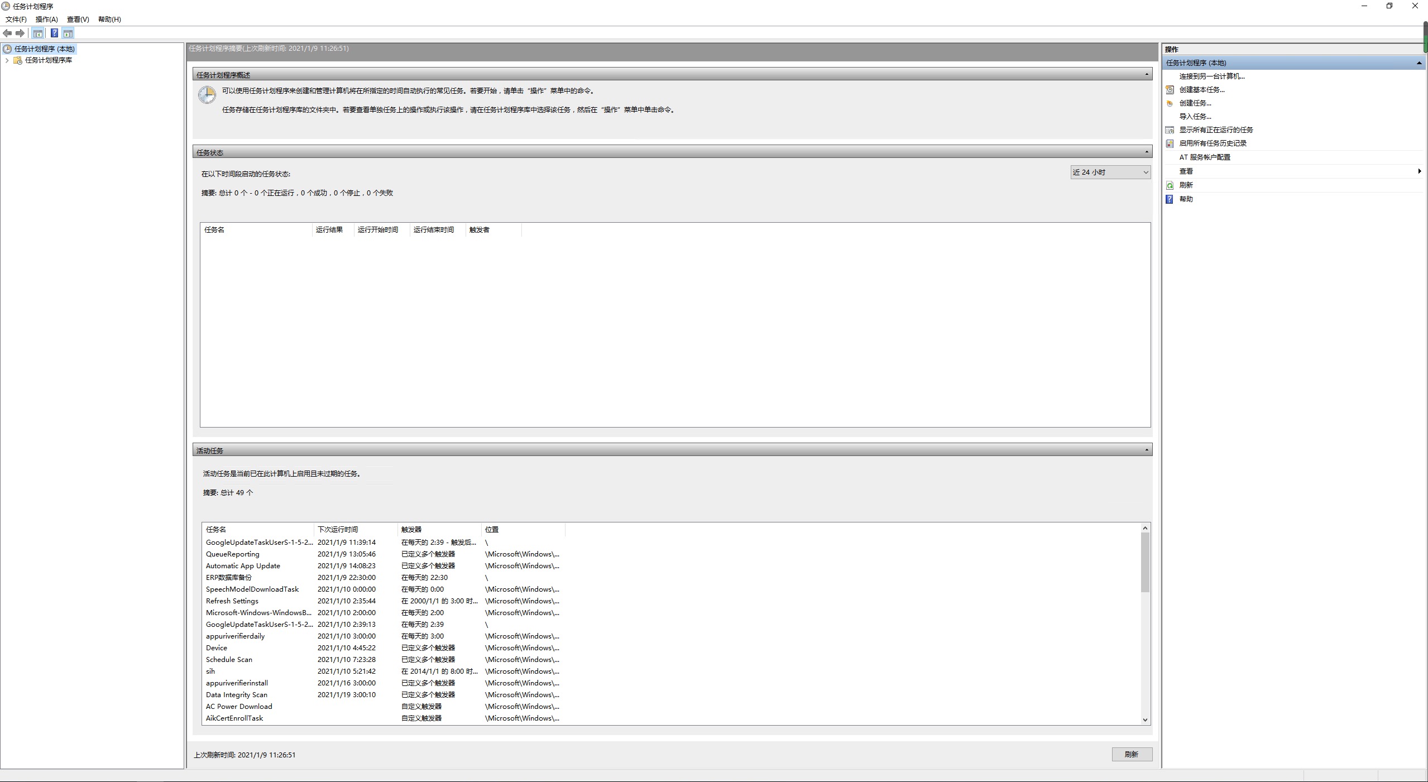The width and height of the screenshot is (1428, 782).
Task: Click 触发器 column header in active tasks
Action: (x=439, y=530)
